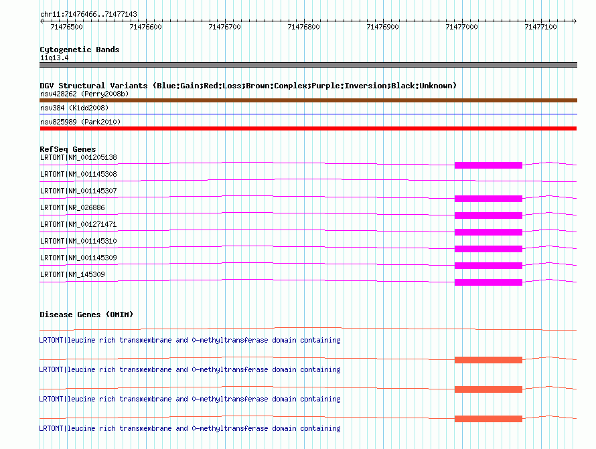Click ruler position 71476700
The width and height of the screenshot is (596, 449).
pyautogui.click(x=224, y=27)
